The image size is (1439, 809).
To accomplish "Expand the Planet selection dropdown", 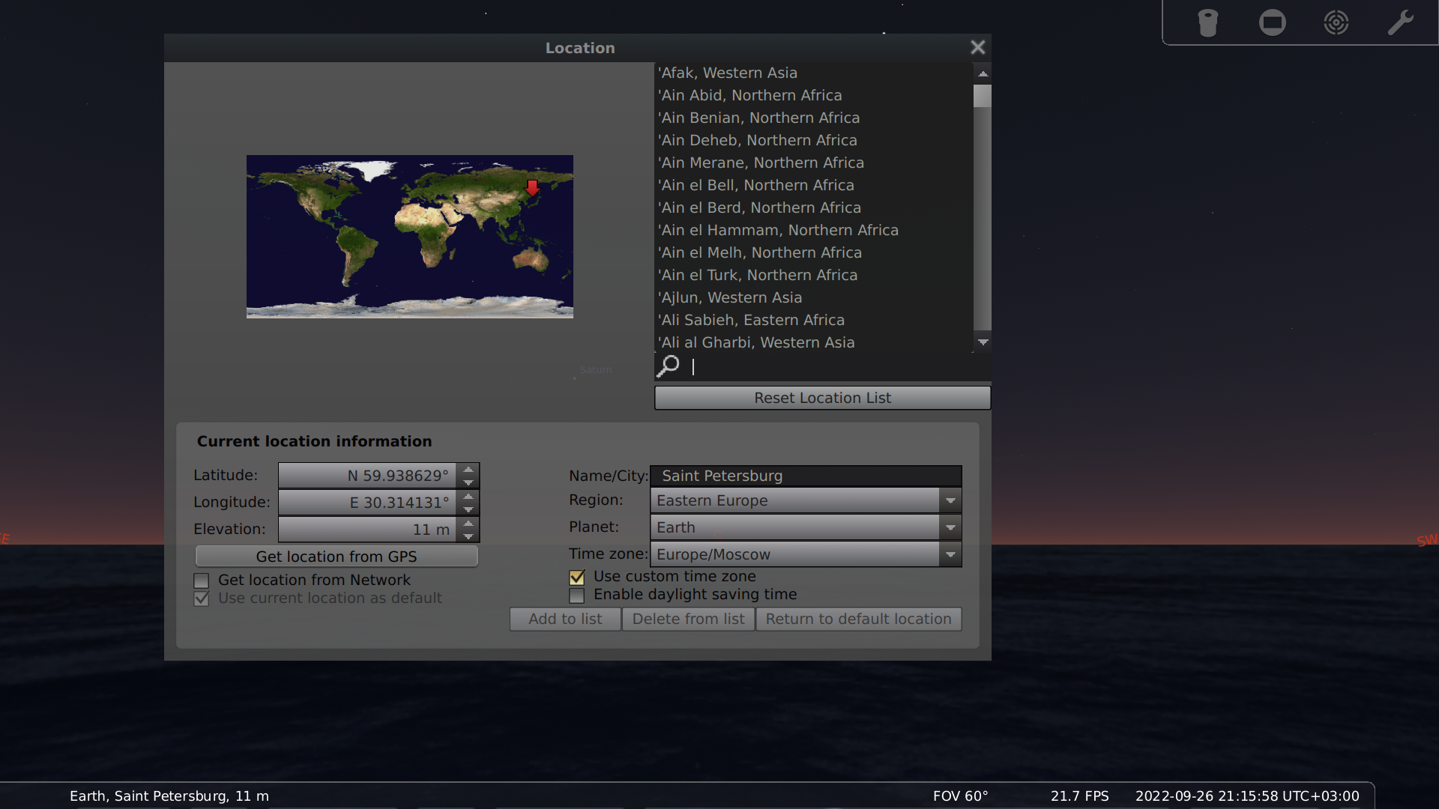I will coord(950,527).
